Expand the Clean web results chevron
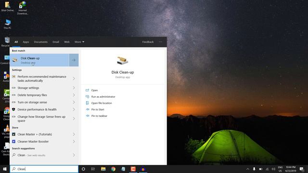 point(74,155)
